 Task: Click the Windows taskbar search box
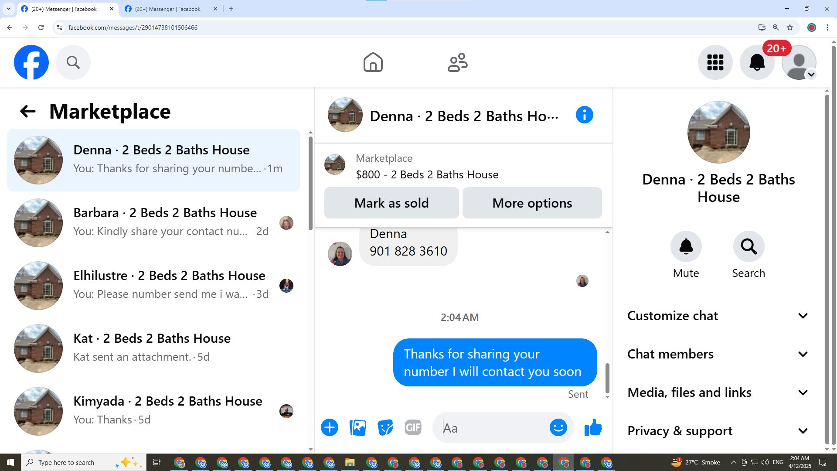pyautogui.click(x=84, y=462)
